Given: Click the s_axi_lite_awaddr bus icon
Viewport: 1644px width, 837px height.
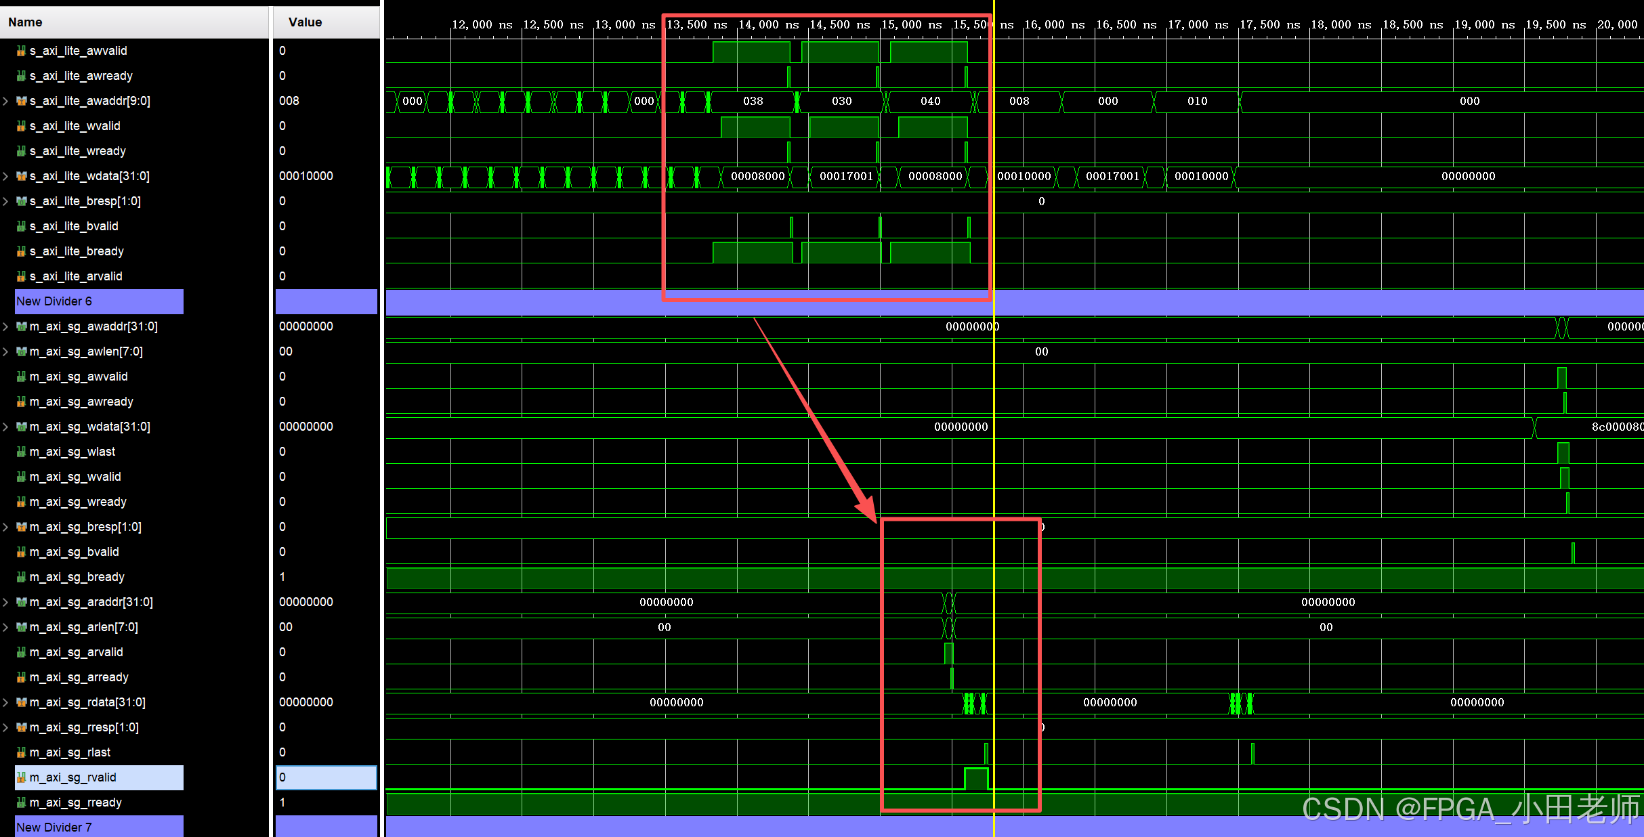Looking at the screenshot, I should tap(21, 101).
